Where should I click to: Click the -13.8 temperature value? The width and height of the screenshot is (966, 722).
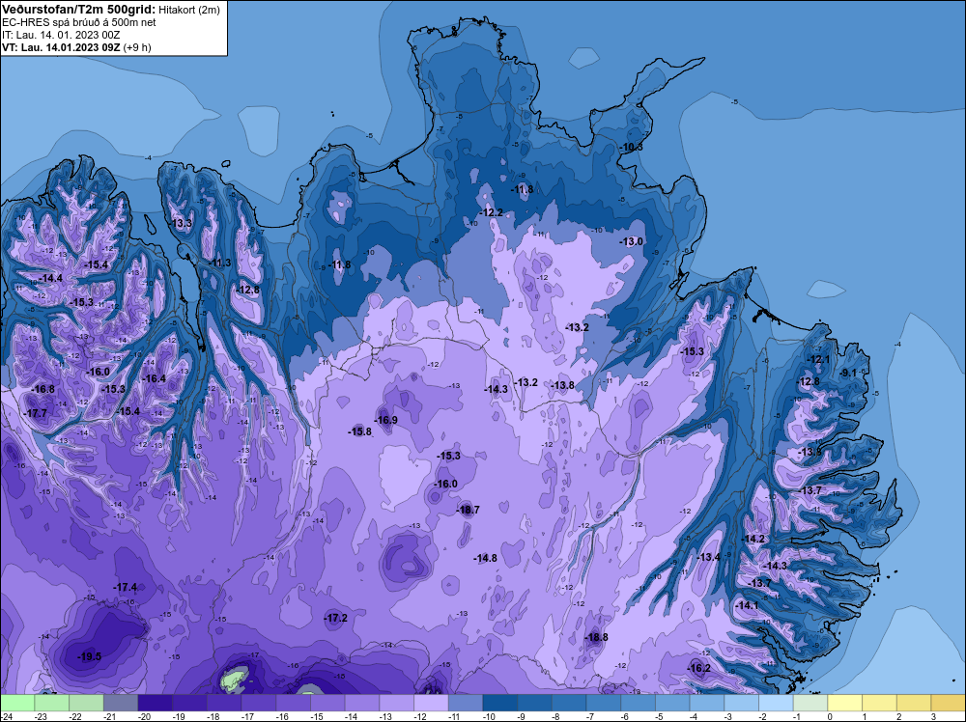(562, 385)
